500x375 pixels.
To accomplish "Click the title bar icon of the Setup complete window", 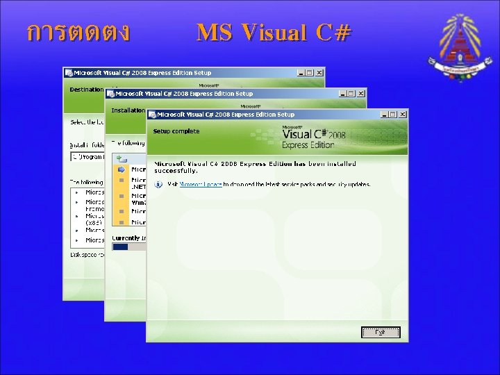I will coord(152,115).
